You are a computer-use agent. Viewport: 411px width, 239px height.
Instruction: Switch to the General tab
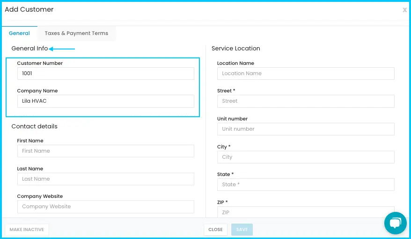(19, 33)
